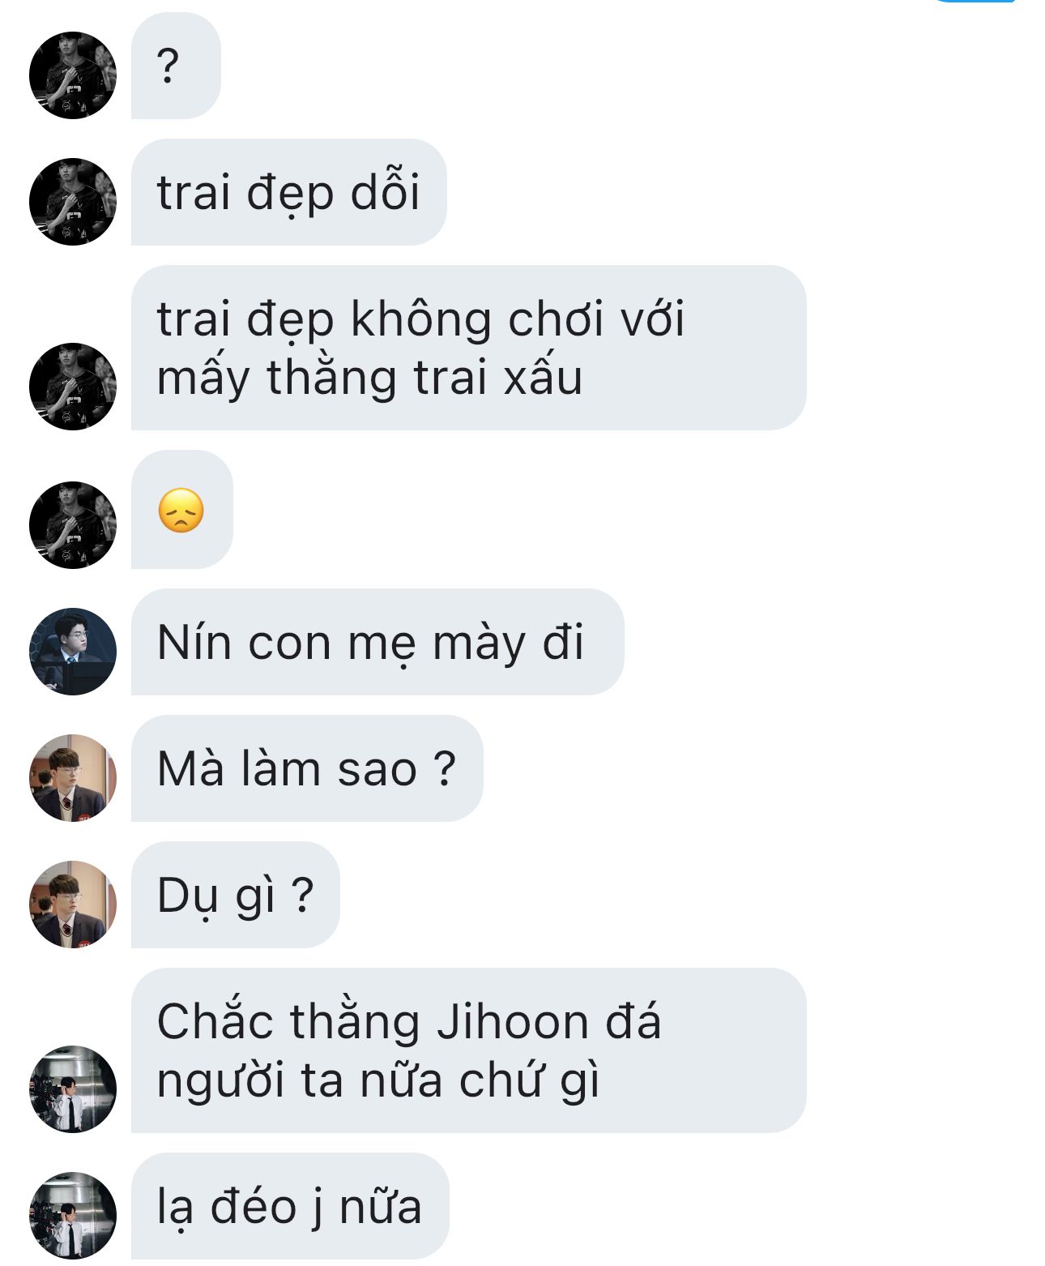
Task: Select the "Nín con mẹ mày đi" bubble
Action: coord(377,642)
